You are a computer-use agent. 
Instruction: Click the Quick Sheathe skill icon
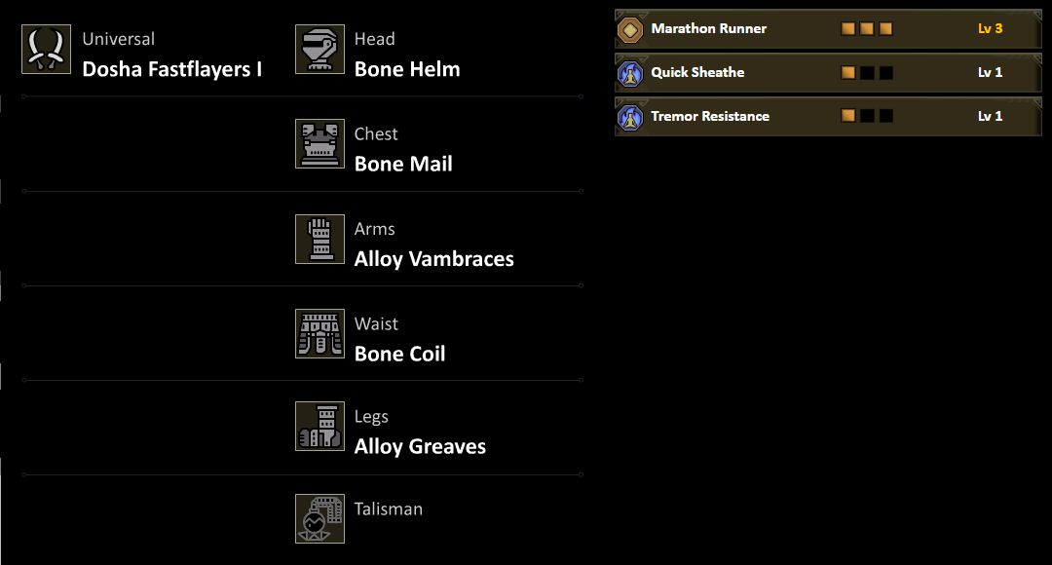(x=630, y=73)
